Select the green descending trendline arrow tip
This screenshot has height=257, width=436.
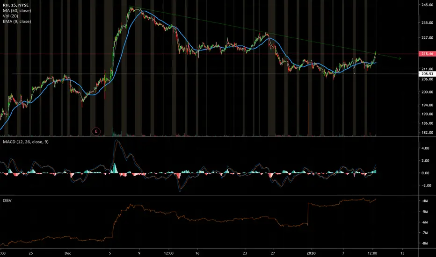tap(400, 58)
